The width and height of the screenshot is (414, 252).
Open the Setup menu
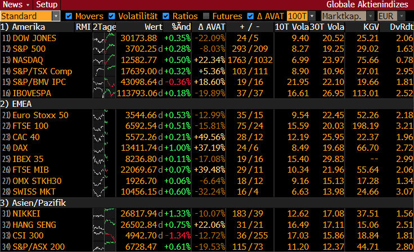47,4
